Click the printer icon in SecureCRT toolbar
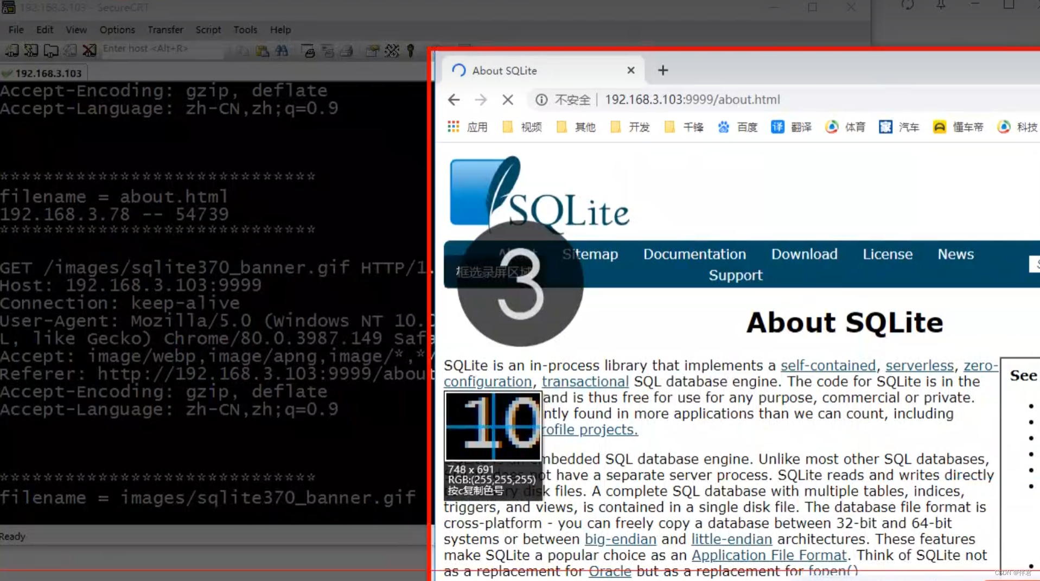The image size is (1040, 581). click(347, 51)
